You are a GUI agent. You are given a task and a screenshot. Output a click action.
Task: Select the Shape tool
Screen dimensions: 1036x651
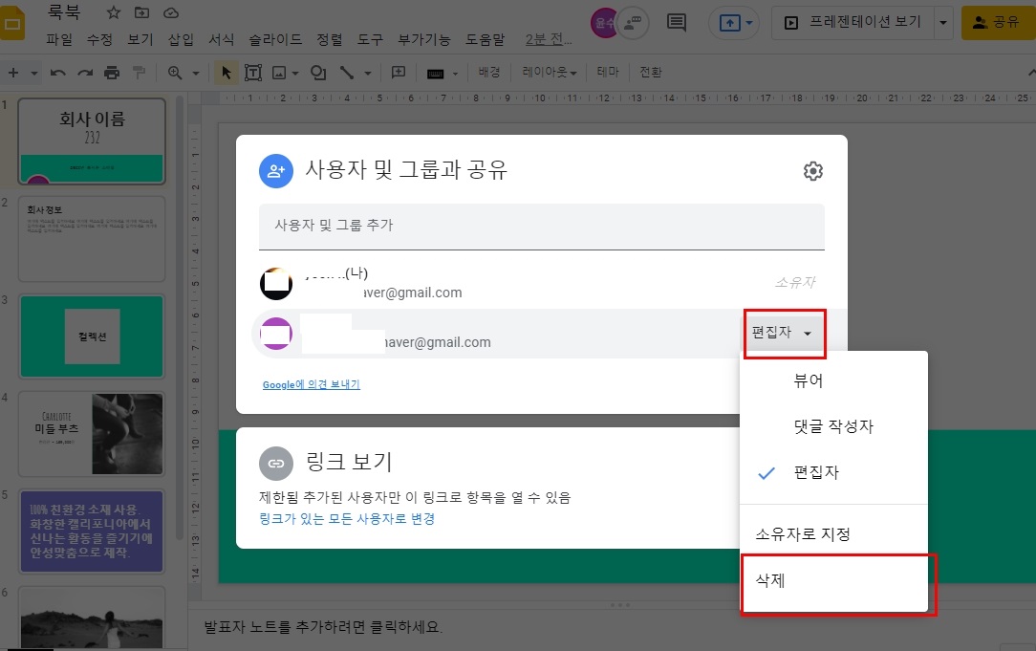pyautogui.click(x=316, y=72)
